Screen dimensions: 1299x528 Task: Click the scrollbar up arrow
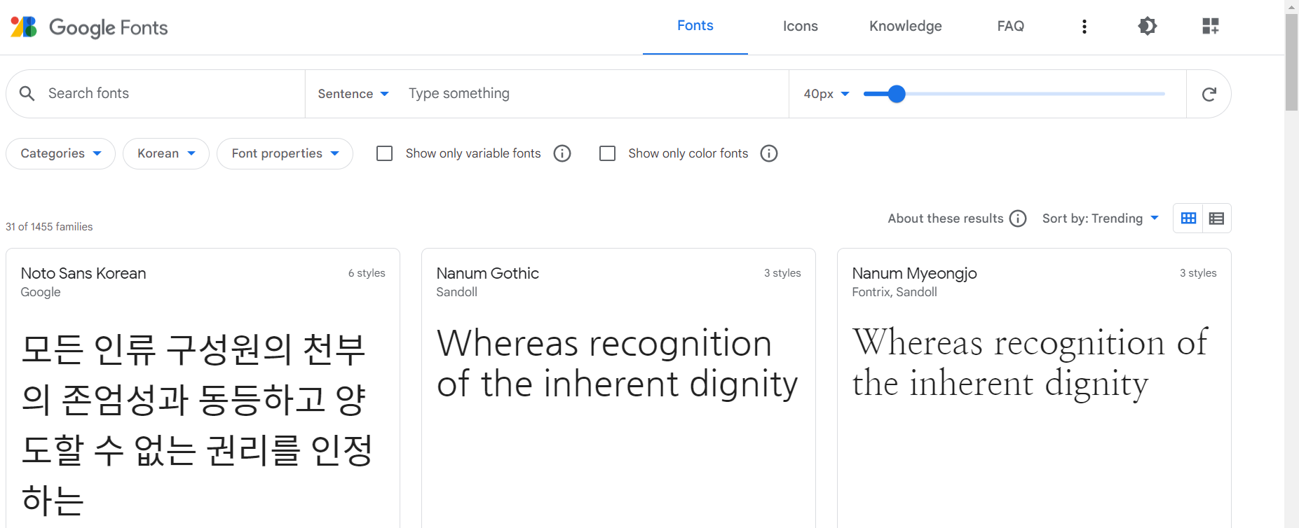1291,6
